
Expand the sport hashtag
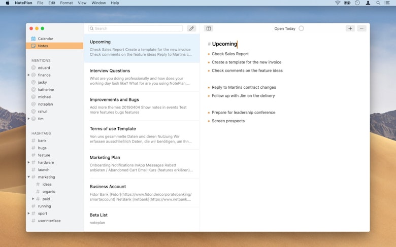(28, 214)
